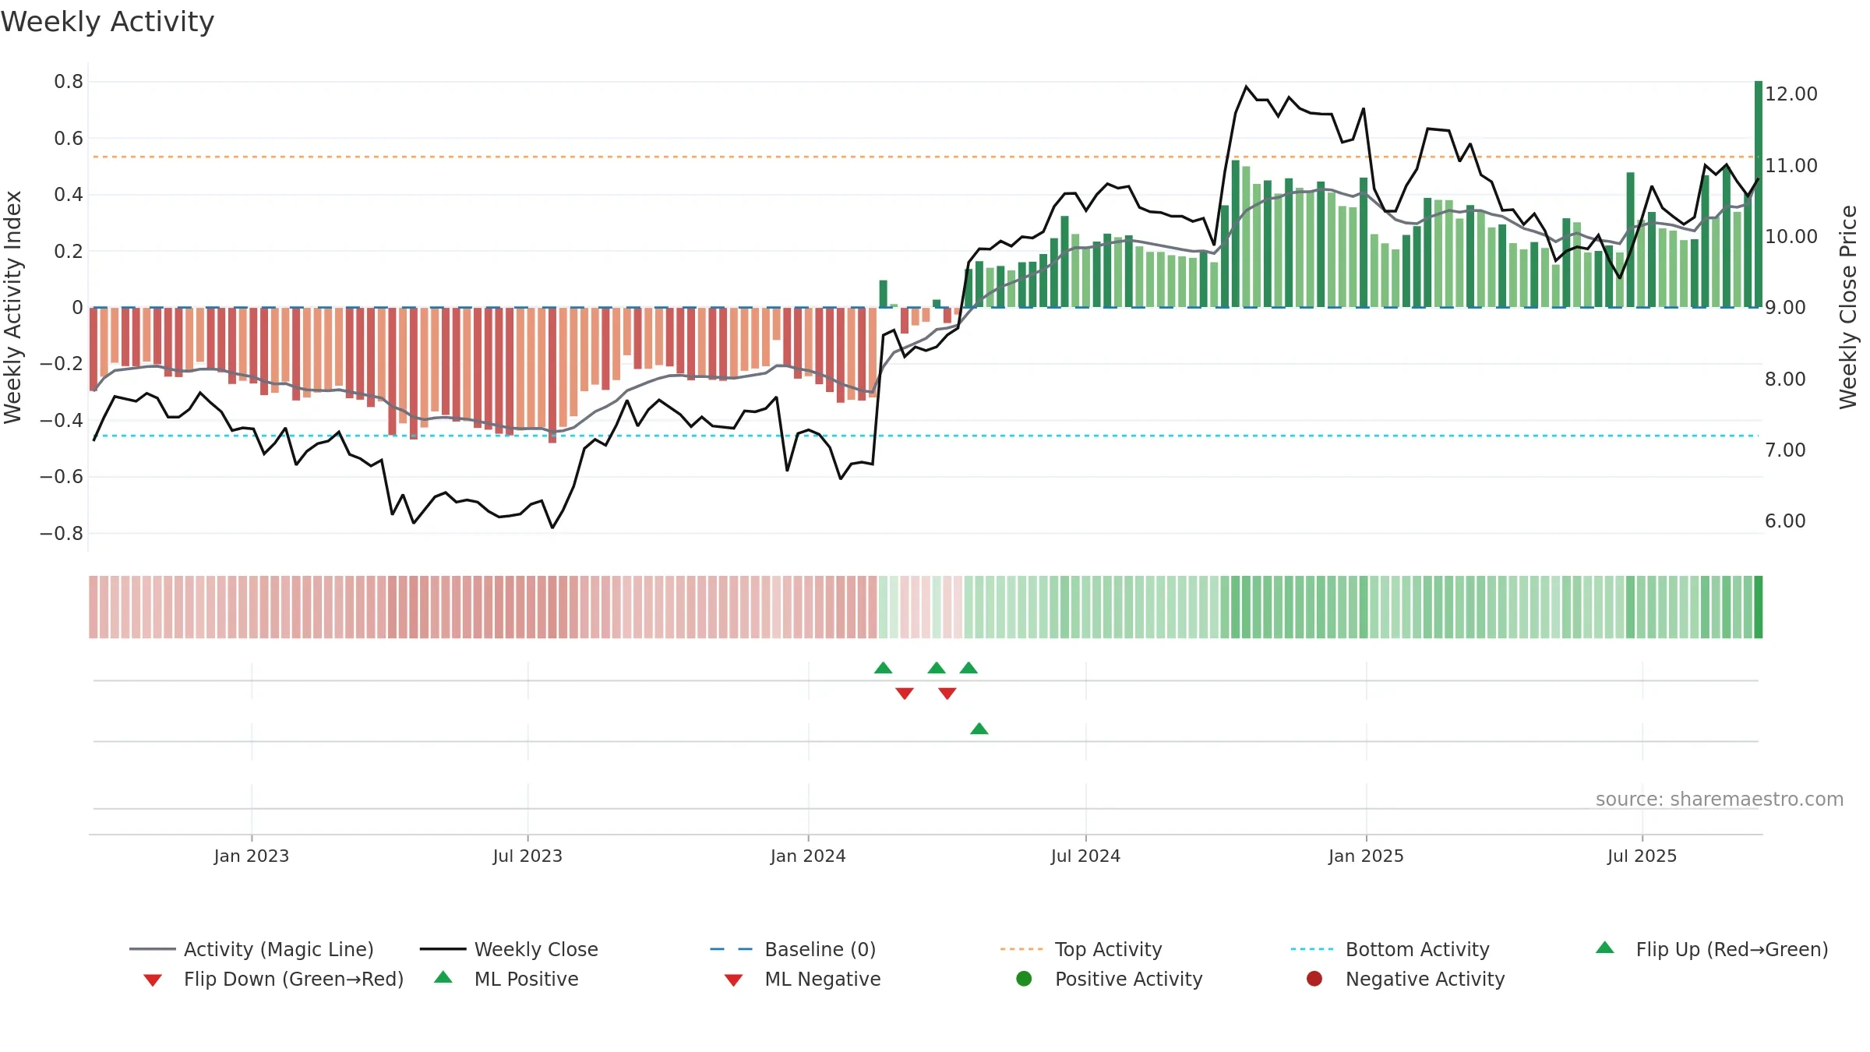Click the first red cell of the heatmap strip
The height and width of the screenshot is (1052, 1870).
point(93,607)
